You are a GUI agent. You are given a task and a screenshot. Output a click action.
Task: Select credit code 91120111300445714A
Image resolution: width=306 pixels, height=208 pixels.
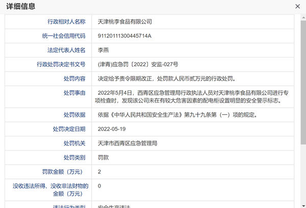[124, 36]
